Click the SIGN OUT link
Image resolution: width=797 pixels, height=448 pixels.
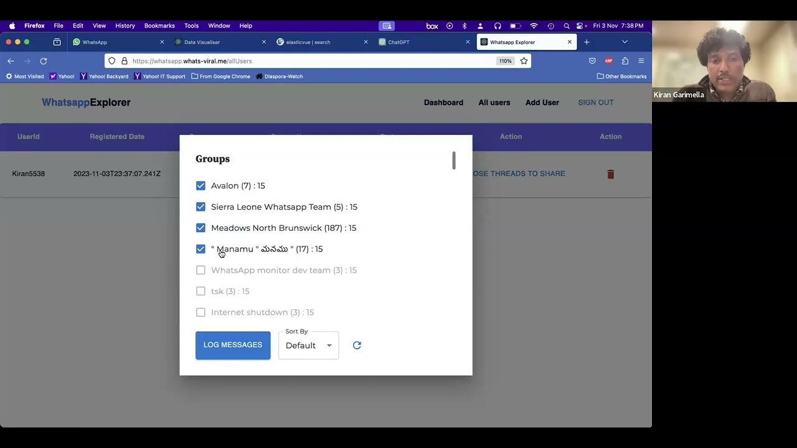[x=596, y=103]
